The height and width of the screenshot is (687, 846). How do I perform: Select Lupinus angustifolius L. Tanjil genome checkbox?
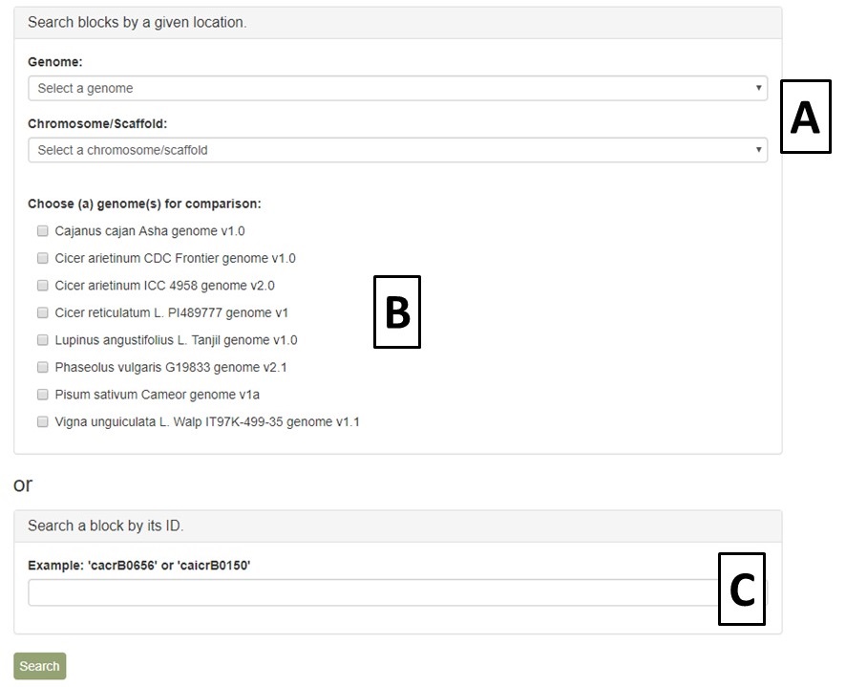coord(43,340)
